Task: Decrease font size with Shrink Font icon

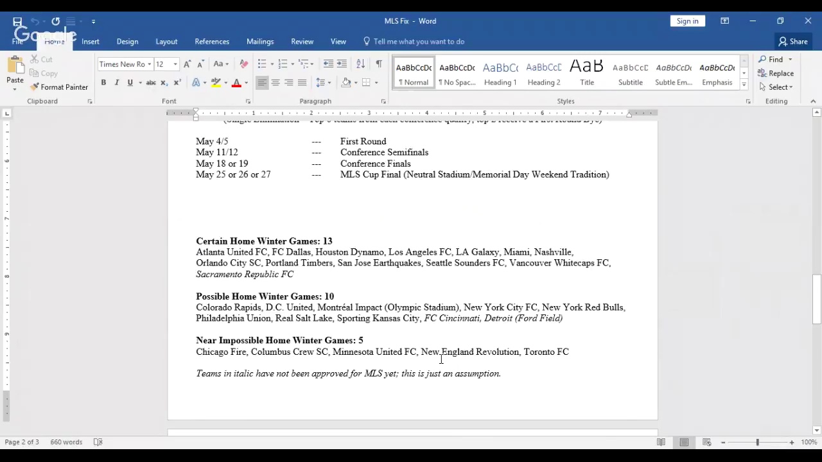Action: [200, 64]
